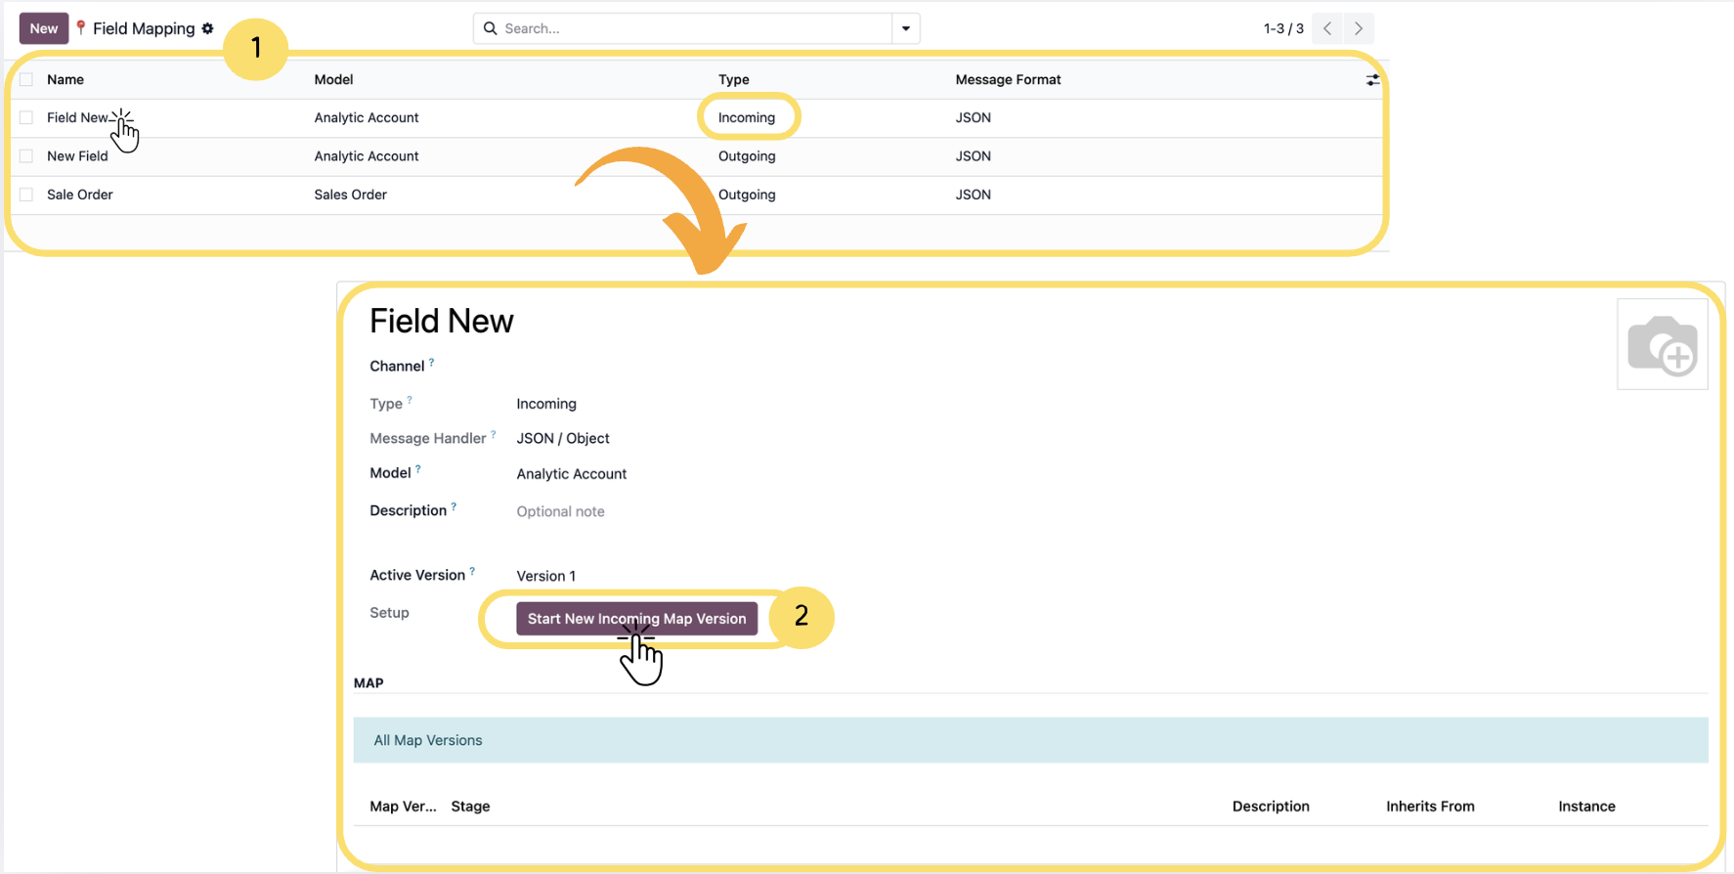Open the column settings adjust icon
The width and height of the screenshot is (1734, 874).
coord(1372,80)
